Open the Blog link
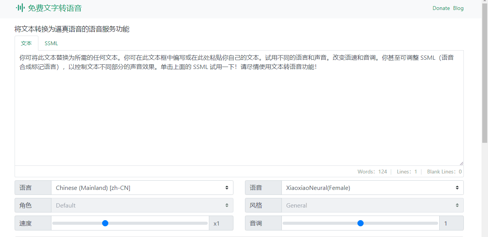This screenshot has height=237, width=488. pos(458,8)
